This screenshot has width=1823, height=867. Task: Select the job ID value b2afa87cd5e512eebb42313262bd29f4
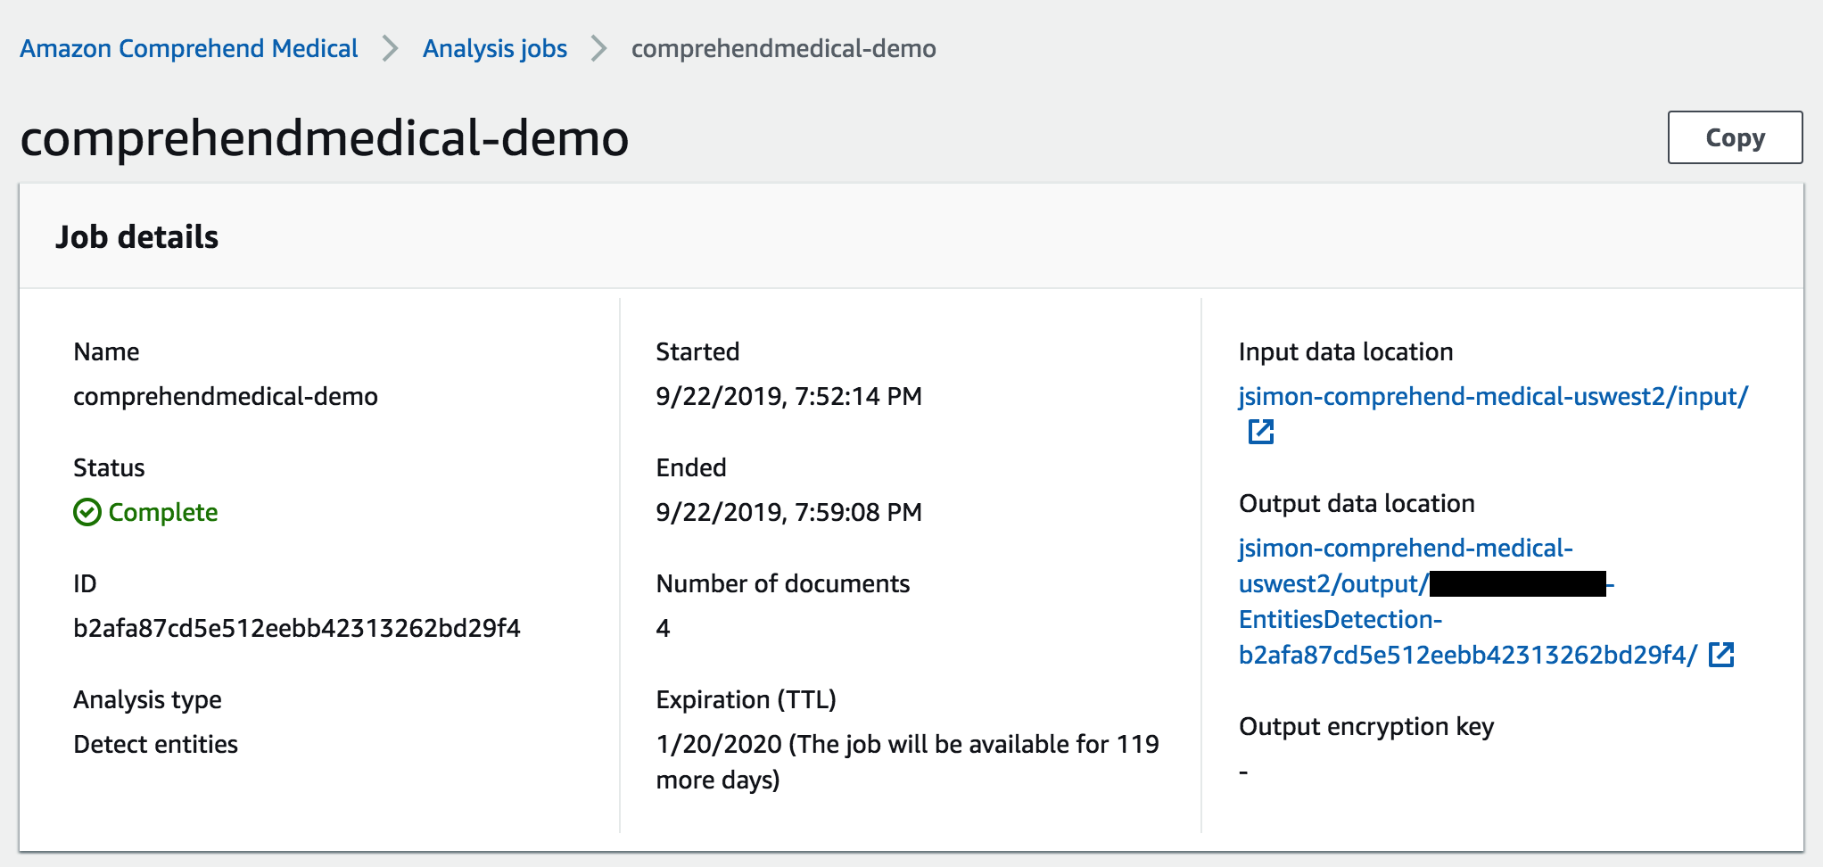pos(297,628)
